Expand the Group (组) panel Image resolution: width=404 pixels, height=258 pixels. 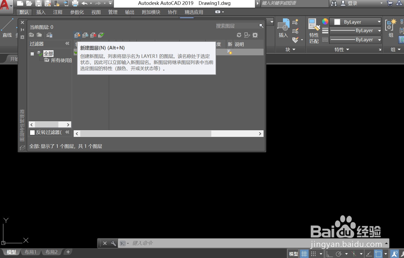(396, 49)
